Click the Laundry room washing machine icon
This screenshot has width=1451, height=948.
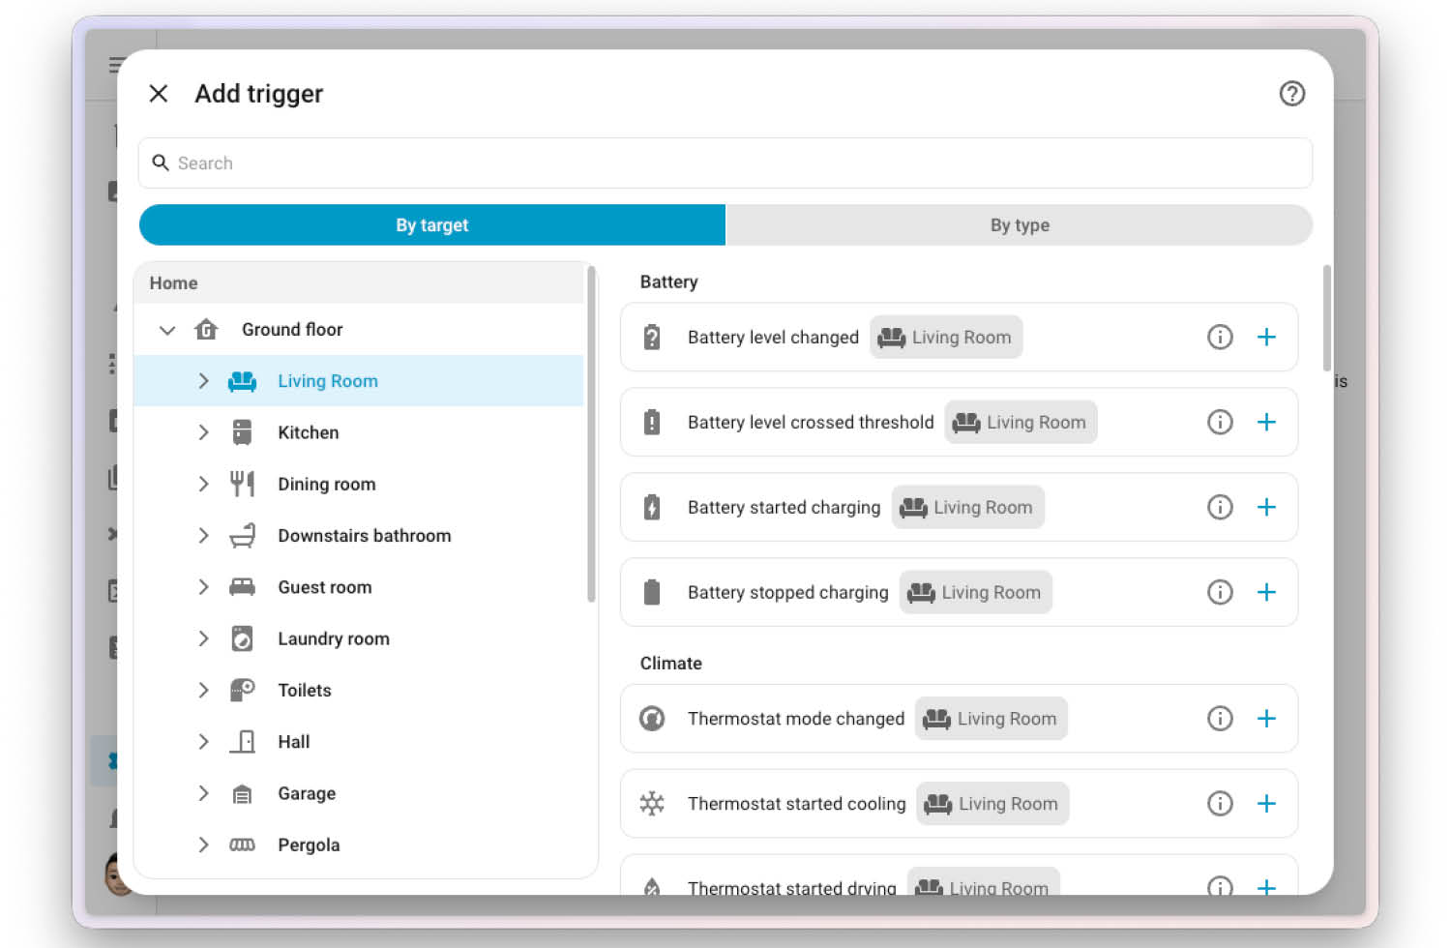(242, 638)
